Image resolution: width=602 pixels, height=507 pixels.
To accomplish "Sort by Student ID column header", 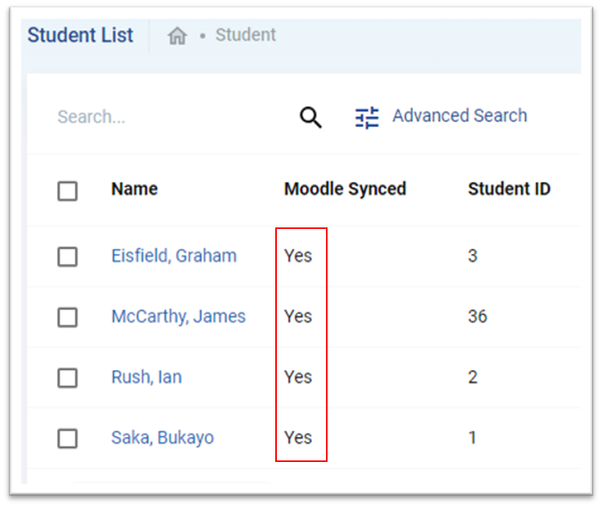I will (509, 189).
